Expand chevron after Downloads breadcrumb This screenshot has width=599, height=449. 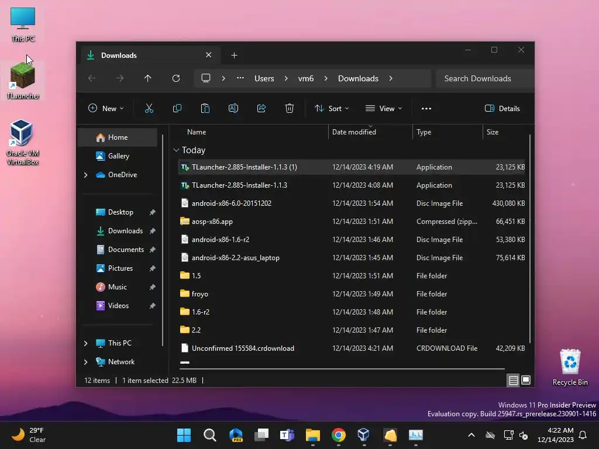point(391,78)
